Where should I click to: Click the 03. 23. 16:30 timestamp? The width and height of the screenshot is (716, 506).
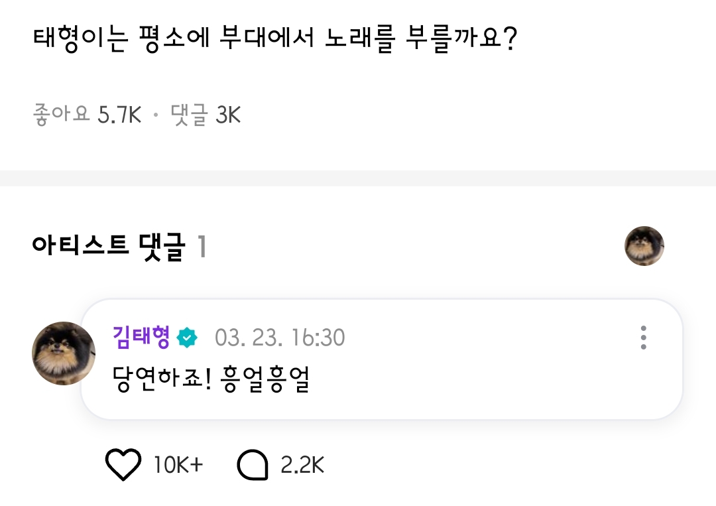point(280,338)
